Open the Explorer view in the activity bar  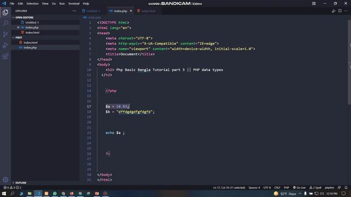pyautogui.click(x=5, y=12)
